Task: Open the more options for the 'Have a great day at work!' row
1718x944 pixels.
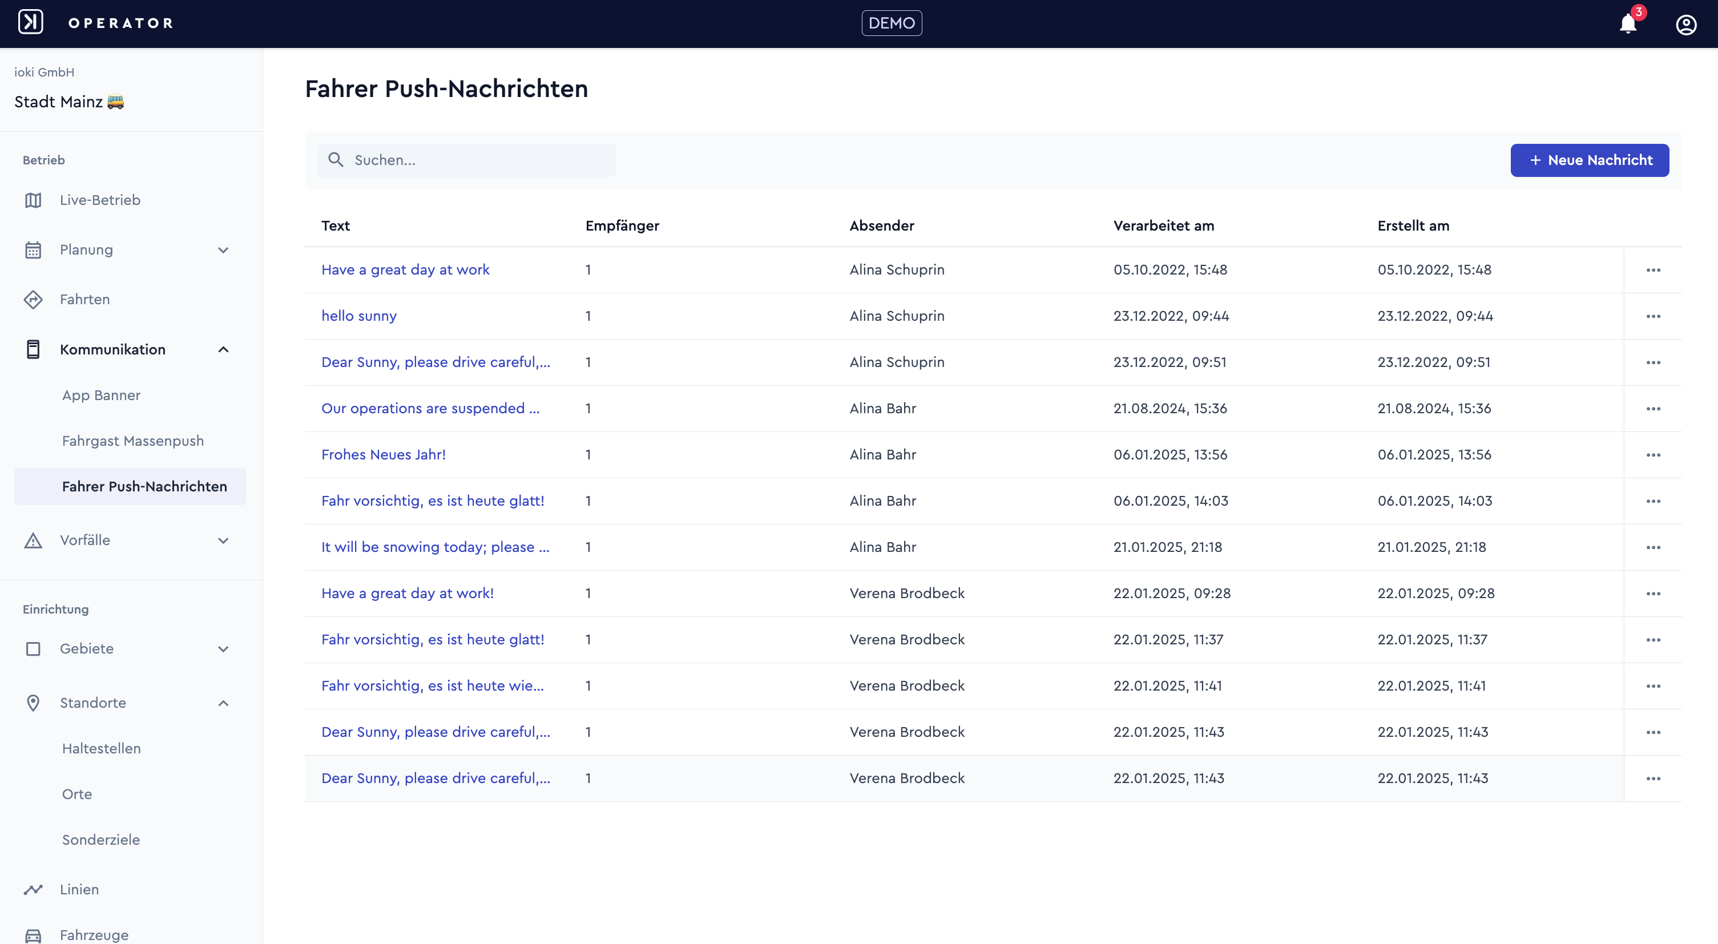Action: tap(1652, 594)
